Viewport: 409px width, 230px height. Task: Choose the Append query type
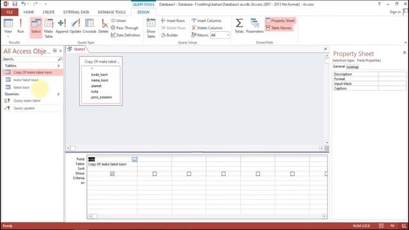pos(62,26)
